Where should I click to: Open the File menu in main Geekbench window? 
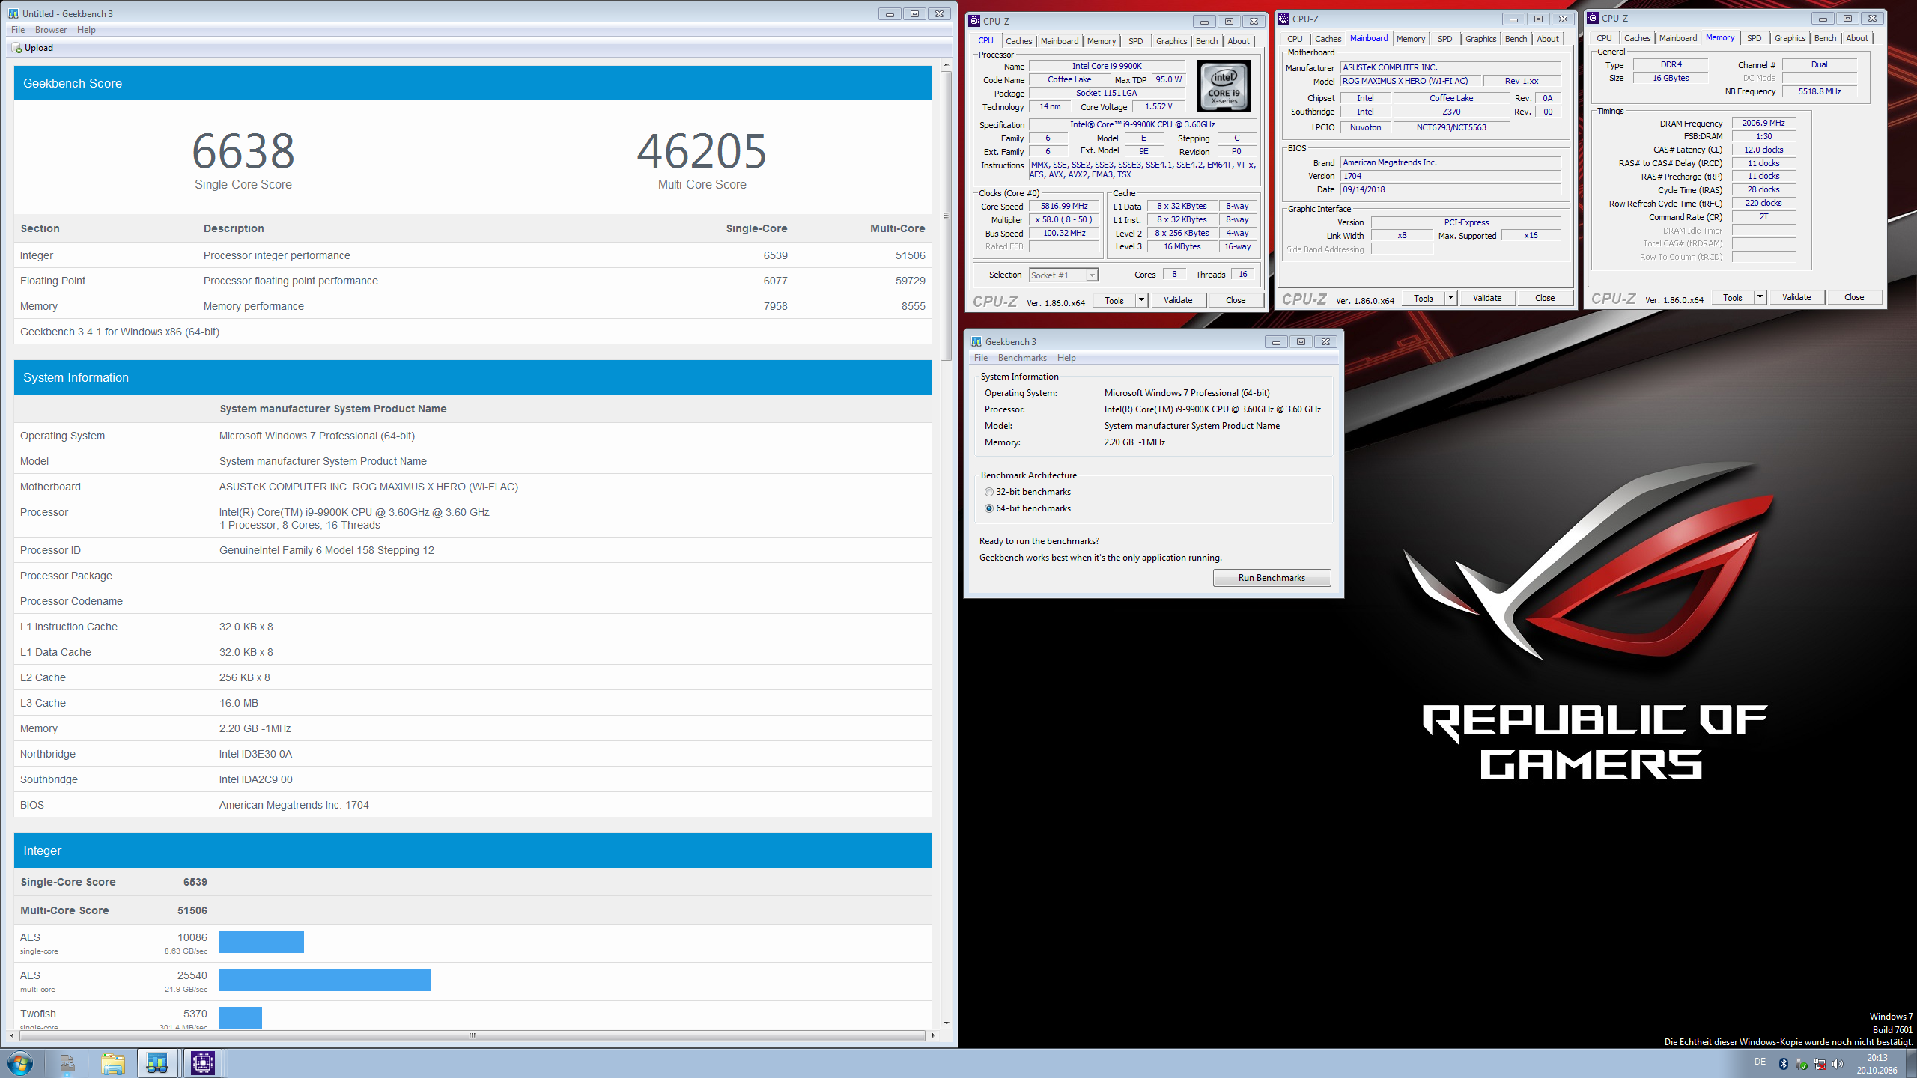coord(18,30)
